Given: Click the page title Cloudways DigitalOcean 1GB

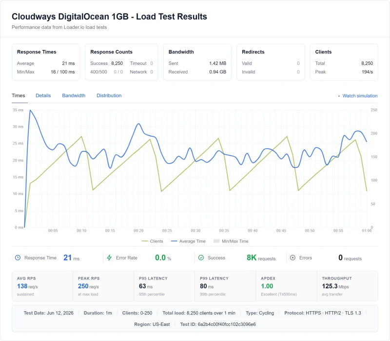Looking at the screenshot, I should 109,17.
